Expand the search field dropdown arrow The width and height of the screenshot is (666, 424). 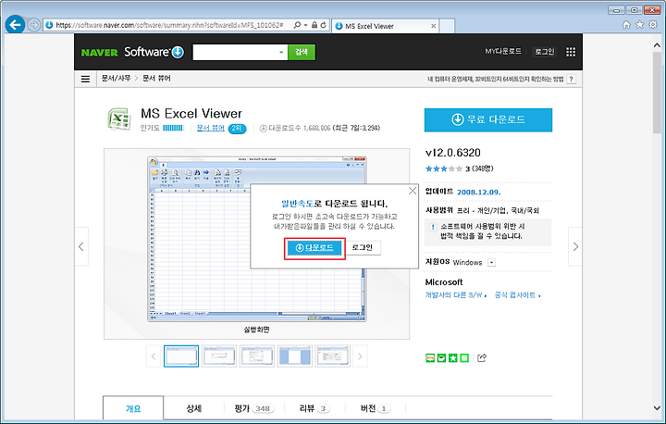(281, 52)
